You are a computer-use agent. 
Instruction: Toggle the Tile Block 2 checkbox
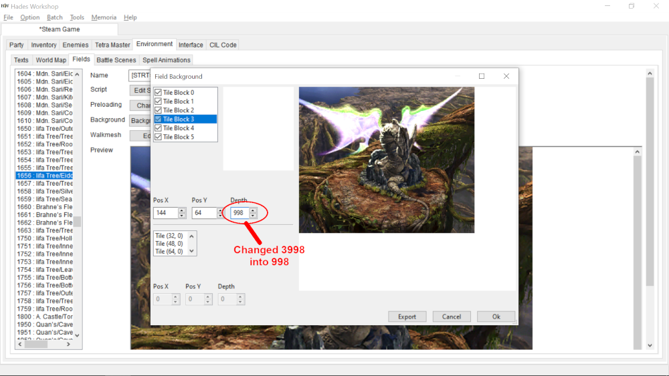tap(159, 110)
